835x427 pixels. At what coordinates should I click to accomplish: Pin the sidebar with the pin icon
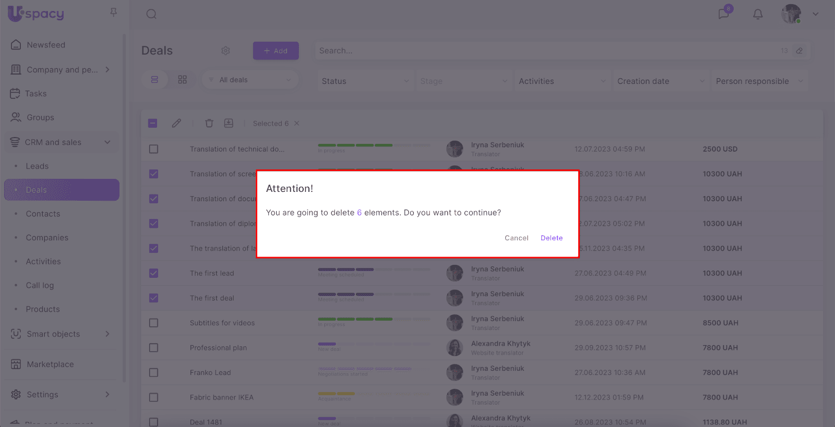click(x=113, y=12)
